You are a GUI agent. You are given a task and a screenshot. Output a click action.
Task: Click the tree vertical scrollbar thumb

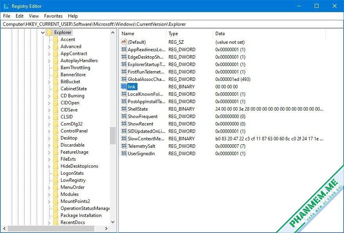(x=113, y=135)
